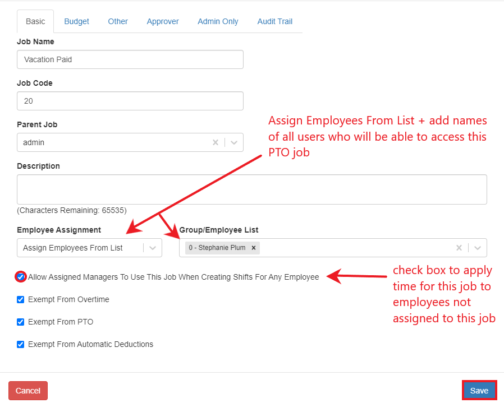Click the Job Name input field
This screenshot has height=403, width=504.
click(130, 59)
